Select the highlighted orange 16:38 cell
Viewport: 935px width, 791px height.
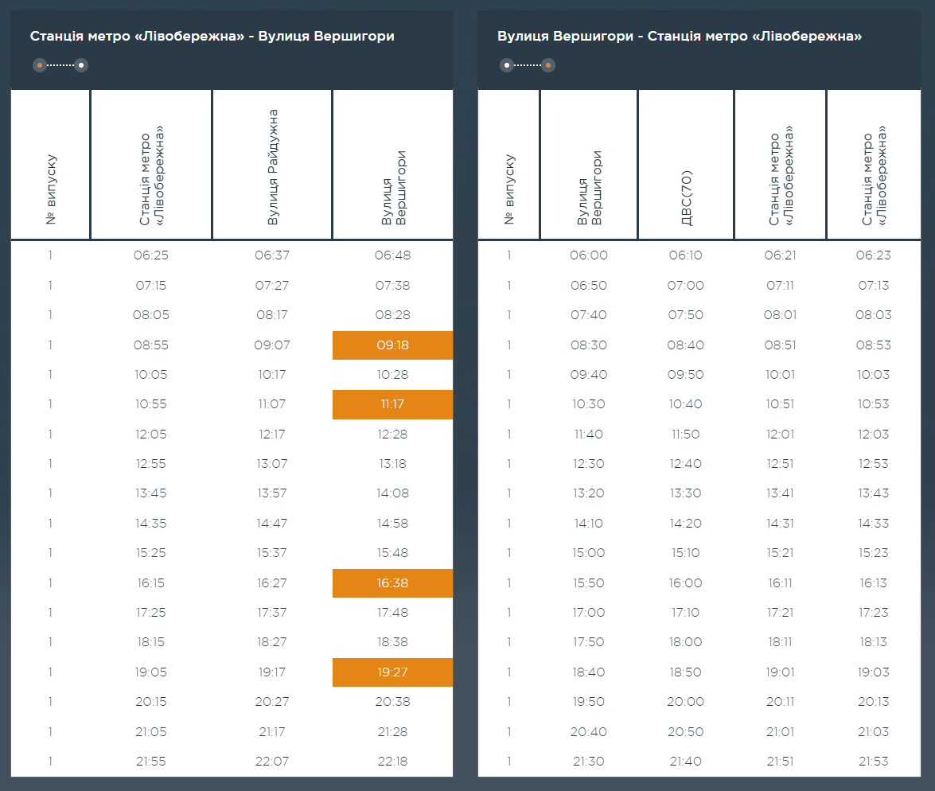[392, 583]
